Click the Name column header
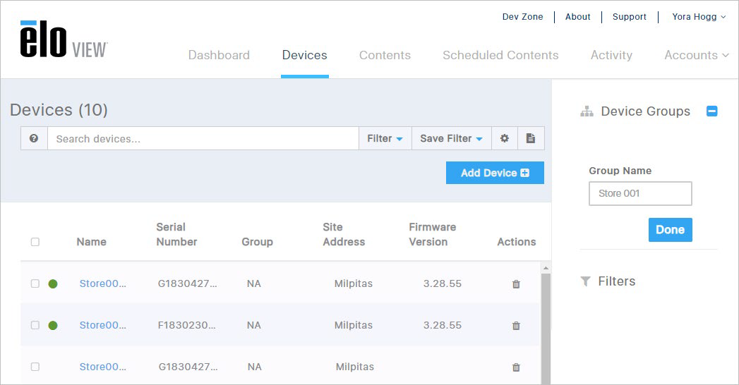739x385 pixels. pos(92,242)
